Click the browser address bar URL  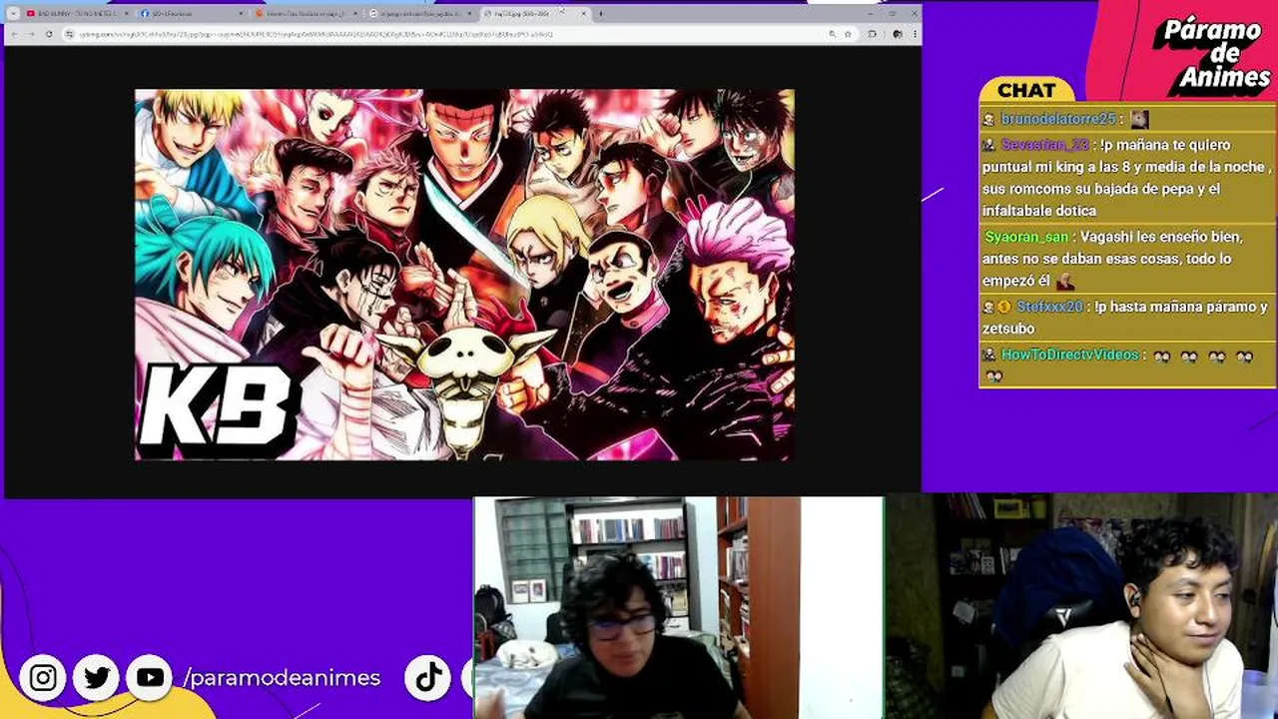[x=316, y=34]
